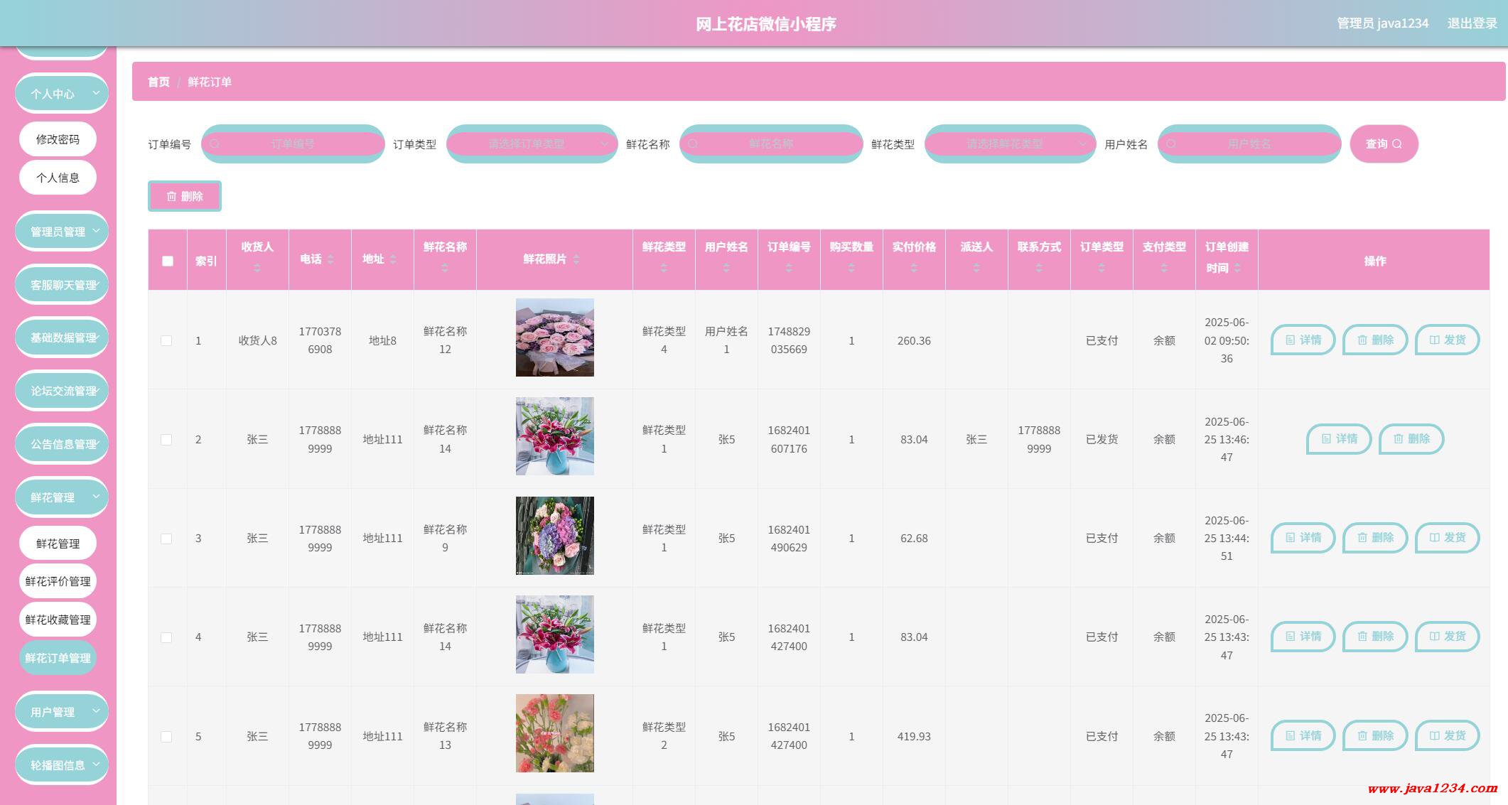The height and width of the screenshot is (805, 1508).
Task: Open the 鲜花类型 dropdown filter
Action: pos(1010,144)
